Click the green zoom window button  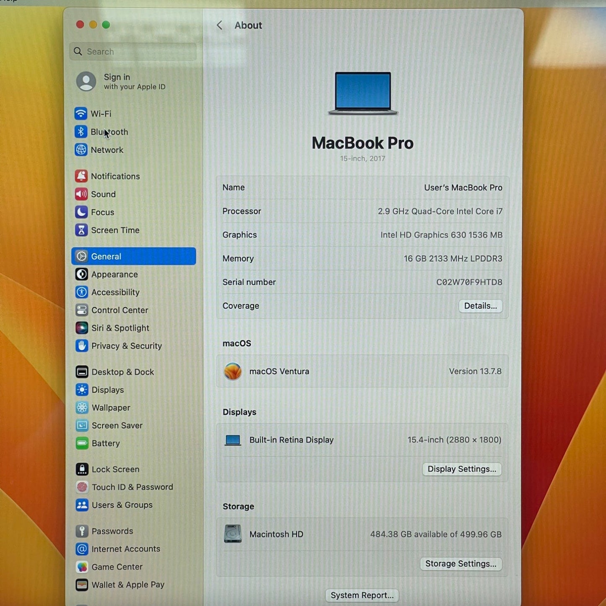tap(106, 25)
